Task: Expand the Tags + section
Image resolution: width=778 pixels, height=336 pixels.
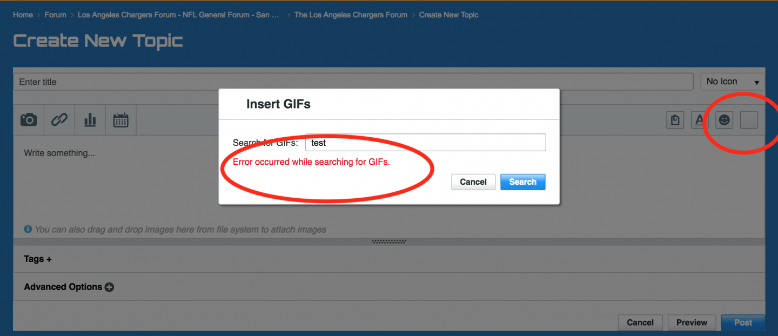Action: 38,259
